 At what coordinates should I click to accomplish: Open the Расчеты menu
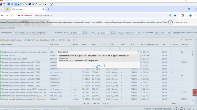click(11, 22)
